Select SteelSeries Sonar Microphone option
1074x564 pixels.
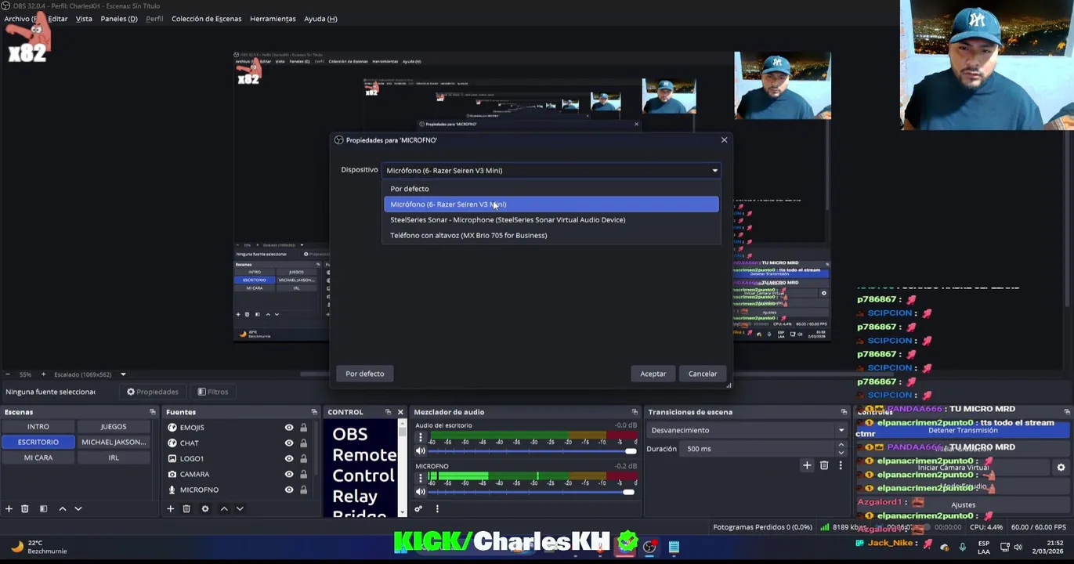coord(551,220)
